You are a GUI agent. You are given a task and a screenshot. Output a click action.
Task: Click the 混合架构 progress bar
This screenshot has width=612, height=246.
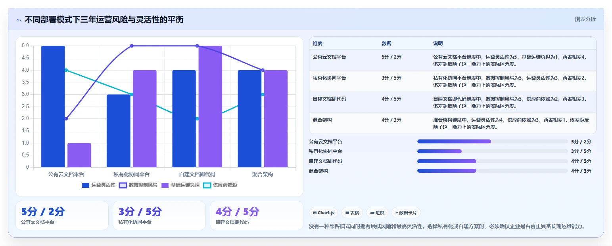(492, 171)
